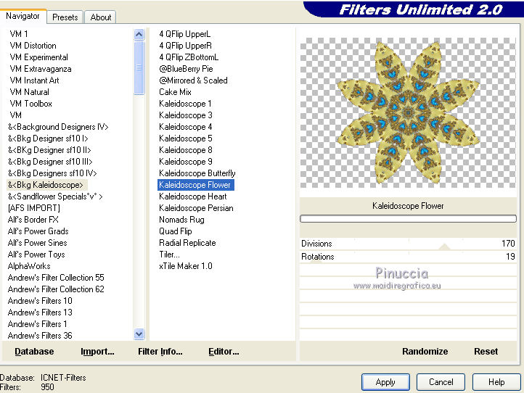Click the category list scroll down arrow
524x393 pixels.
(139, 334)
